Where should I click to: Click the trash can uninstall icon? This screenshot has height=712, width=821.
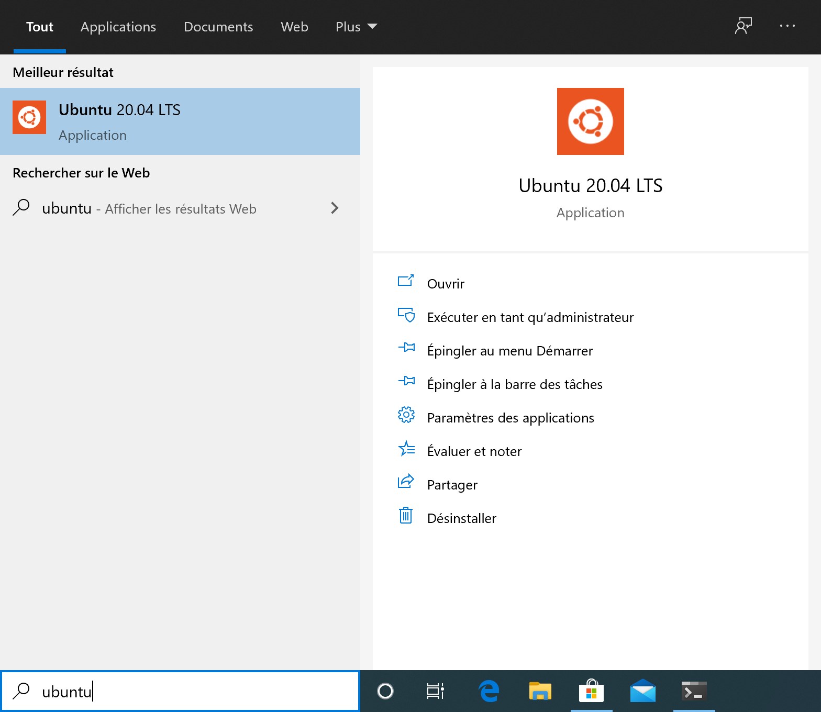[406, 515]
